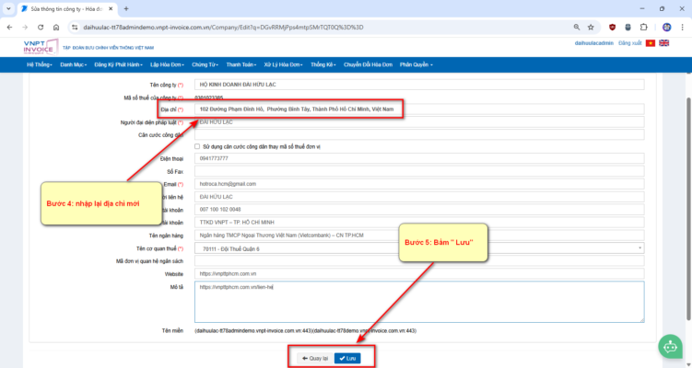Click the Mô tả description textarea

pos(419,302)
